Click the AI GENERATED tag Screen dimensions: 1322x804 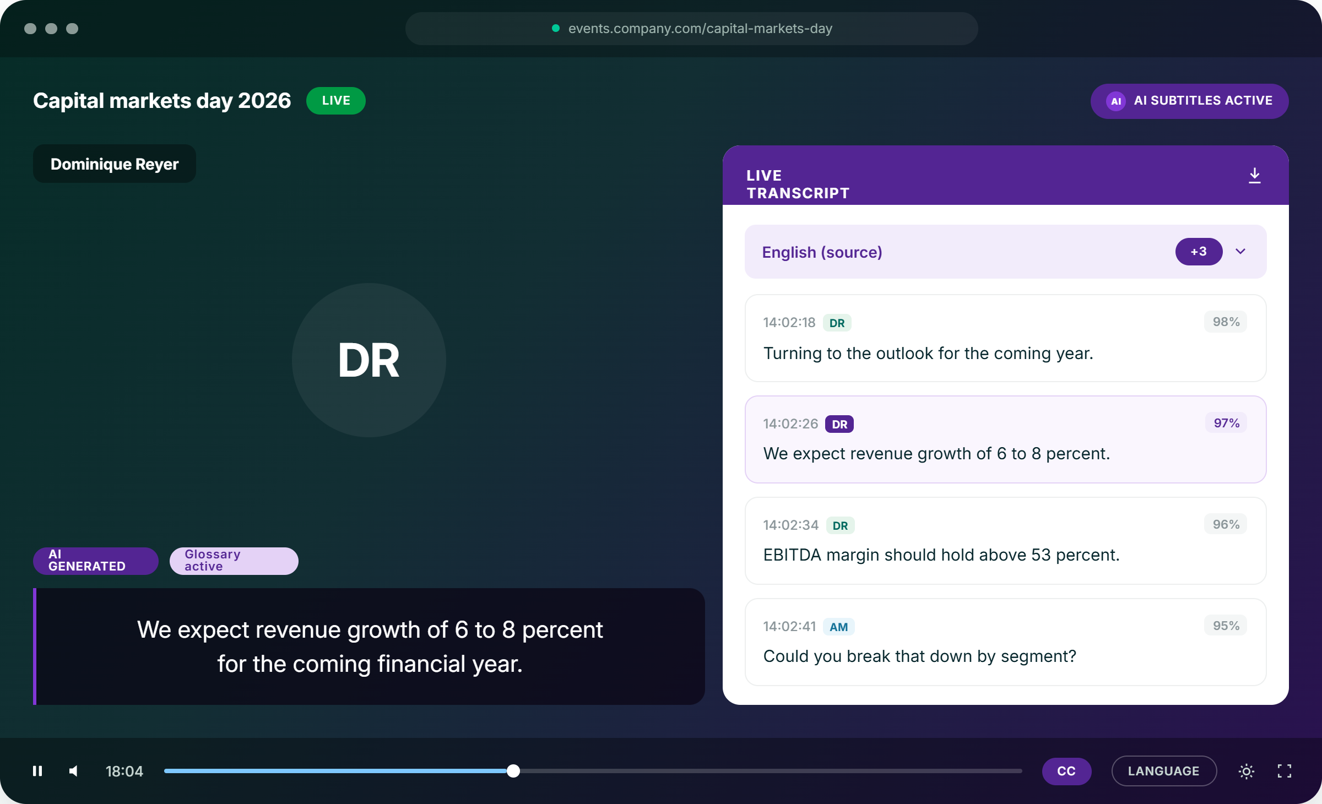(x=96, y=561)
